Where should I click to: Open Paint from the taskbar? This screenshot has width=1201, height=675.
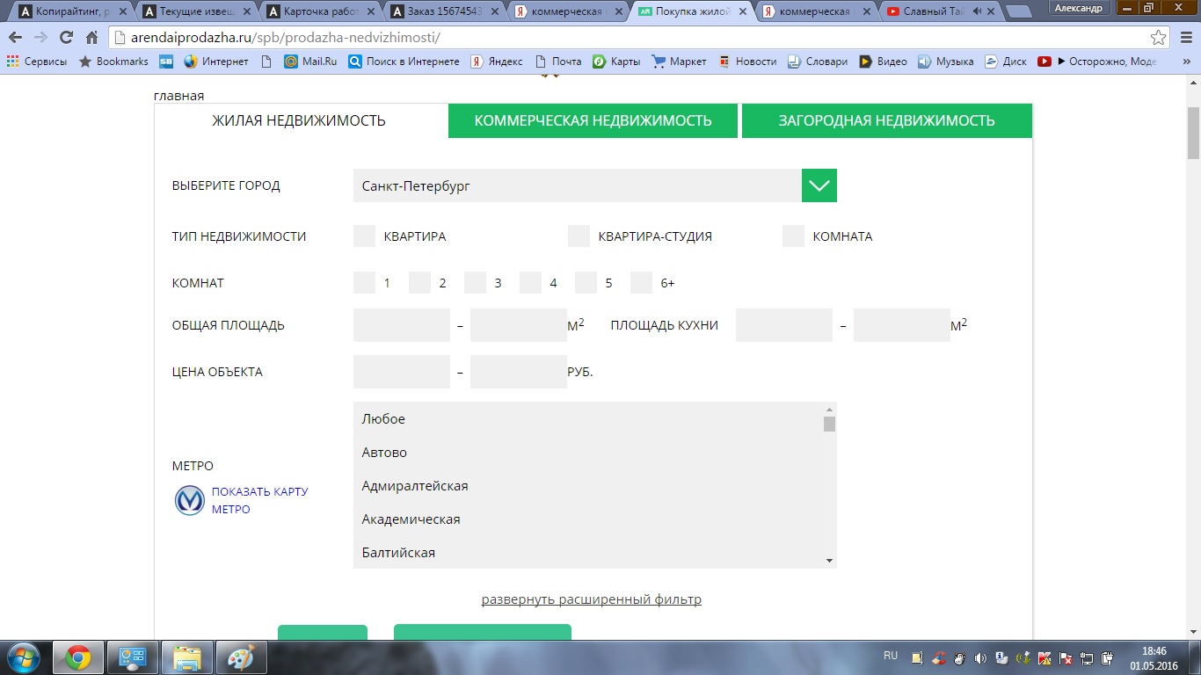(240, 657)
